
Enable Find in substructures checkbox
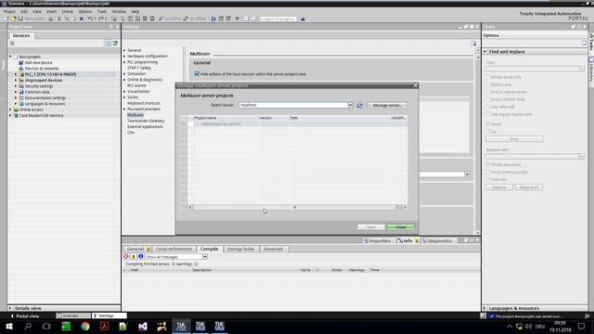[488, 92]
